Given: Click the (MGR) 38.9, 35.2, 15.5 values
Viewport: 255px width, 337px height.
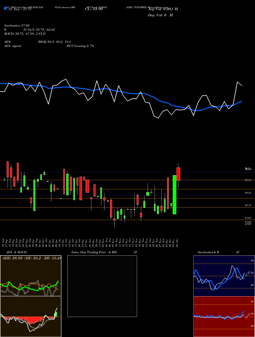Looking at the screenshot, I should click(x=54, y=42).
